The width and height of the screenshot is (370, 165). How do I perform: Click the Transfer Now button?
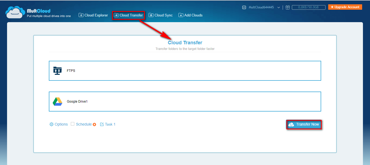(x=304, y=124)
